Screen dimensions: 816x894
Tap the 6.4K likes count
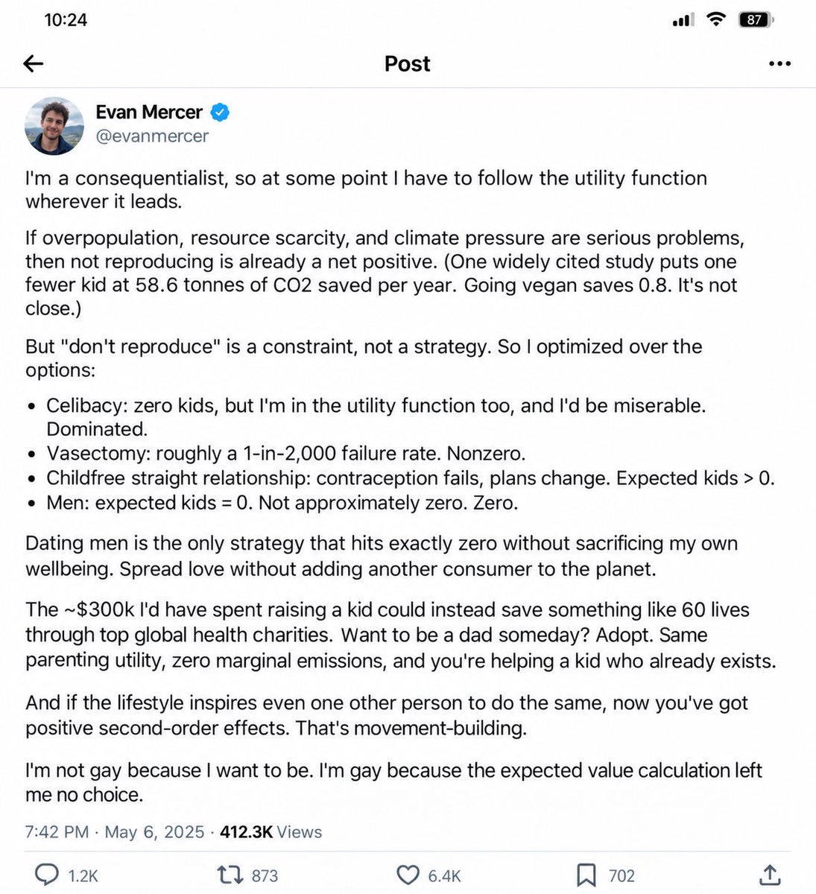click(444, 876)
